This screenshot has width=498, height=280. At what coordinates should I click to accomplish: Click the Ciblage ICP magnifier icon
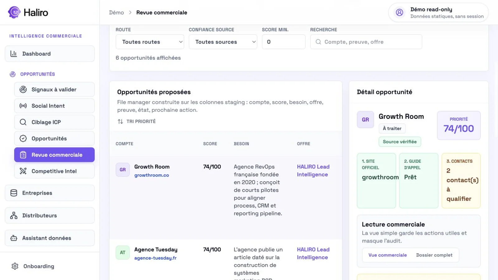[23, 122]
